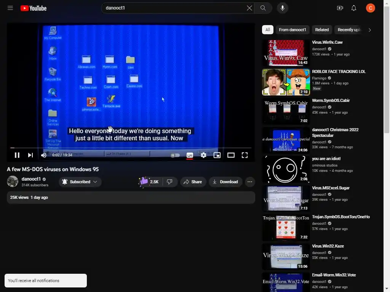The height and width of the screenshot is (292, 390).
Task: Enter full screen mode
Action: (245, 155)
